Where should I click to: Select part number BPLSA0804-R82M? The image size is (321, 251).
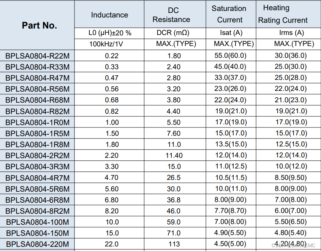[x=38, y=111]
